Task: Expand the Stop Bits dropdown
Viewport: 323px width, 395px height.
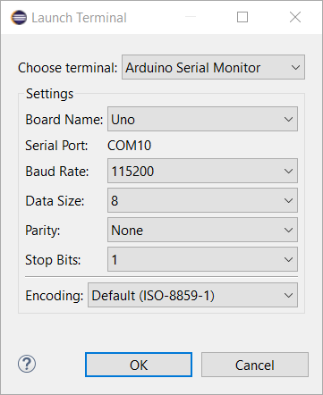Action: coord(202,259)
